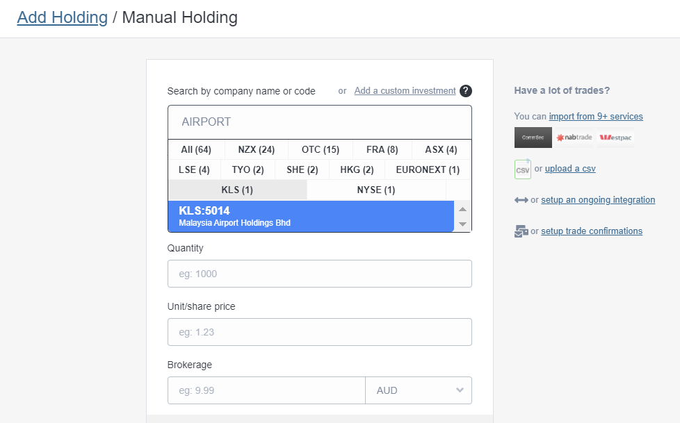Click the nabtrade broker logo
Viewport: 680px width, 423px height.
point(574,138)
